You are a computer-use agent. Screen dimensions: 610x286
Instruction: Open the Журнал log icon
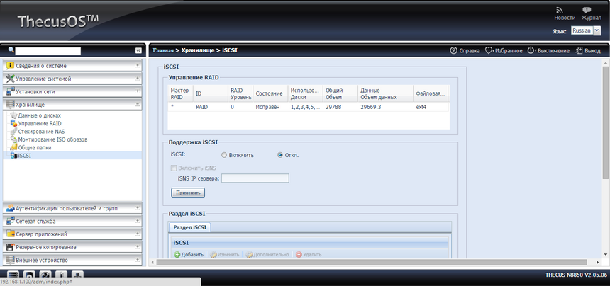[x=587, y=11]
